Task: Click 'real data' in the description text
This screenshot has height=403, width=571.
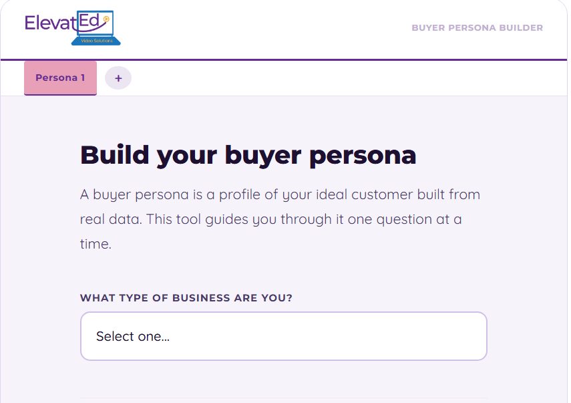Action: click(x=111, y=219)
